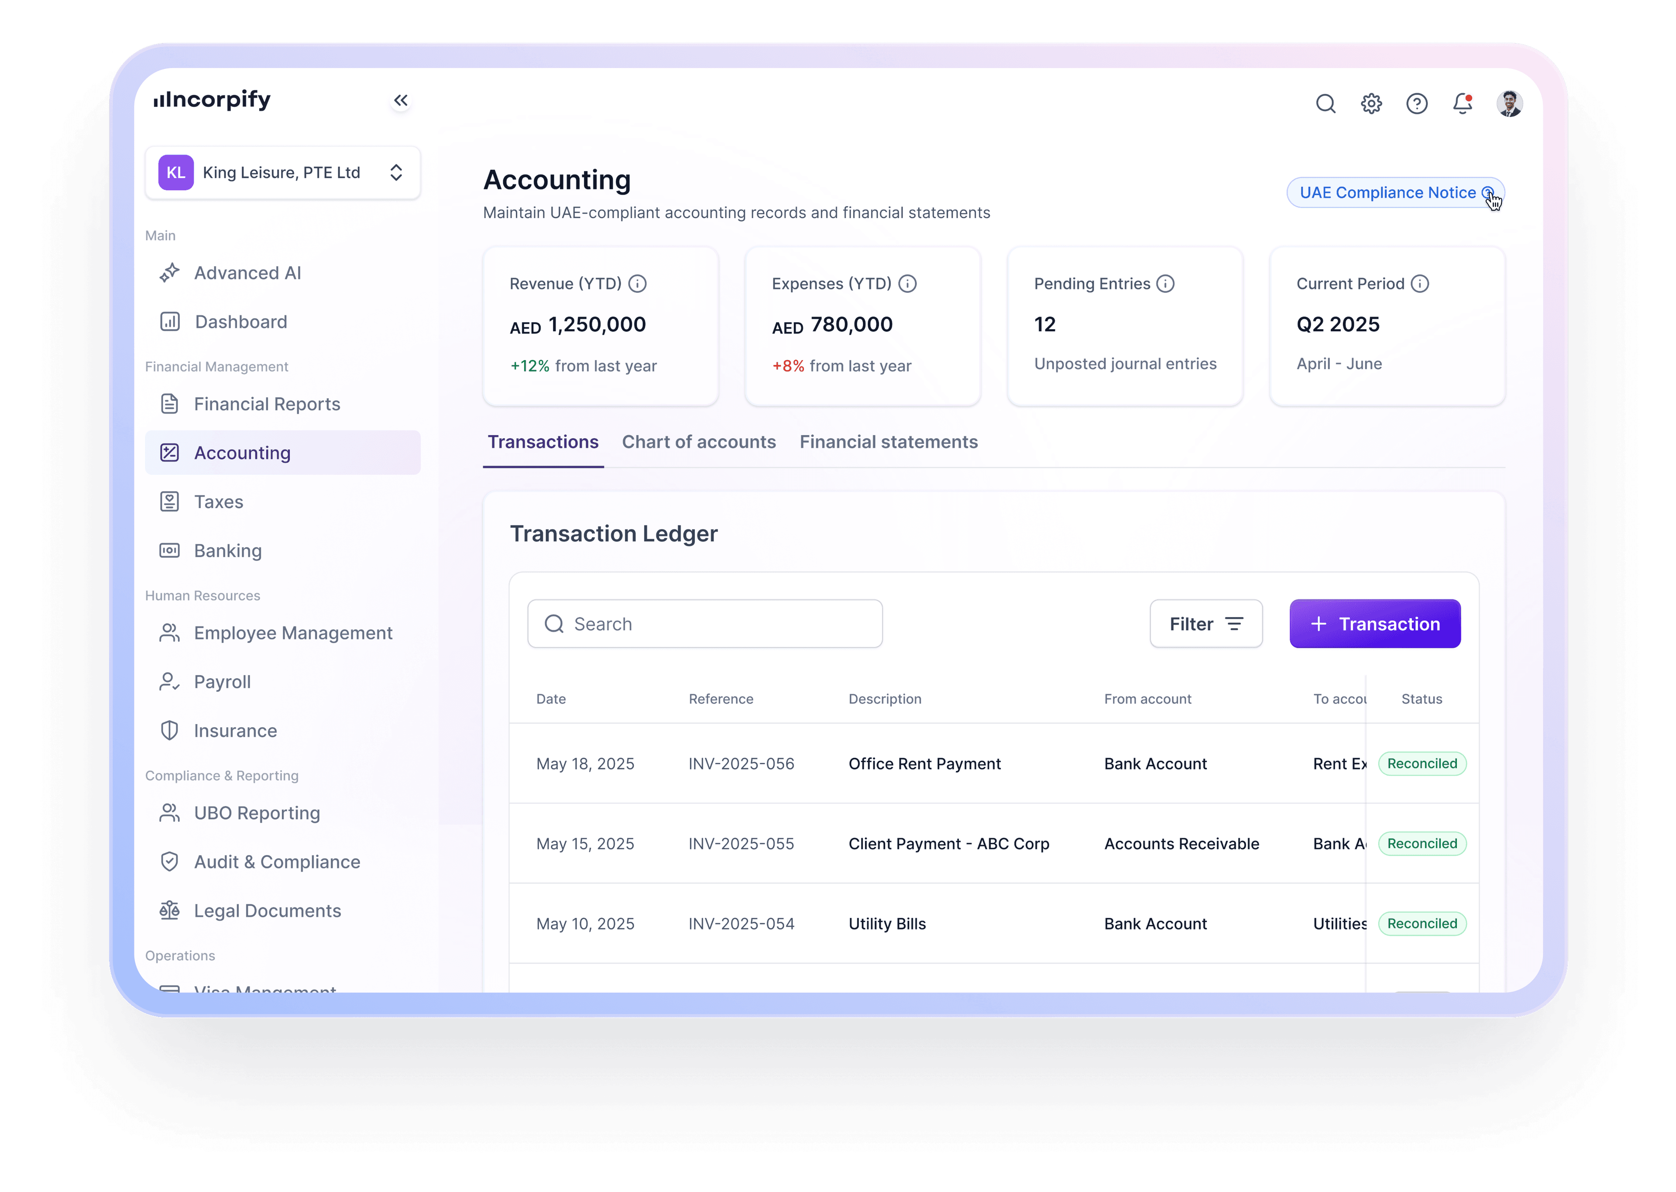The height and width of the screenshot is (1192, 1676).
Task: Switch to Chart of accounts tab
Action: click(x=699, y=442)
